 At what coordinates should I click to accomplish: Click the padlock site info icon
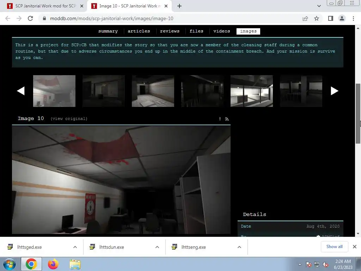pyautogui.click(x=44, y=18)
